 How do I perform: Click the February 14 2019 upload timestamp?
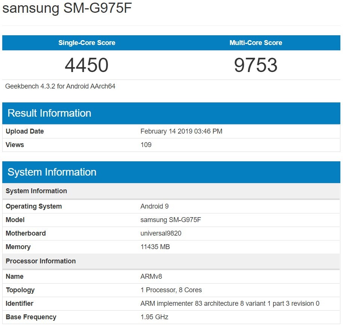[181, 131]
